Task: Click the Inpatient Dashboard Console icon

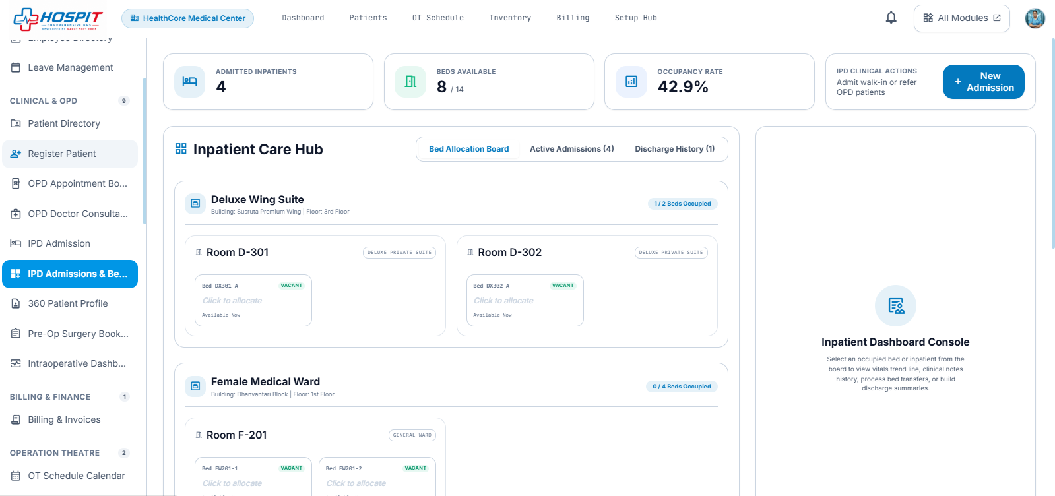Action: pos(895,305)
